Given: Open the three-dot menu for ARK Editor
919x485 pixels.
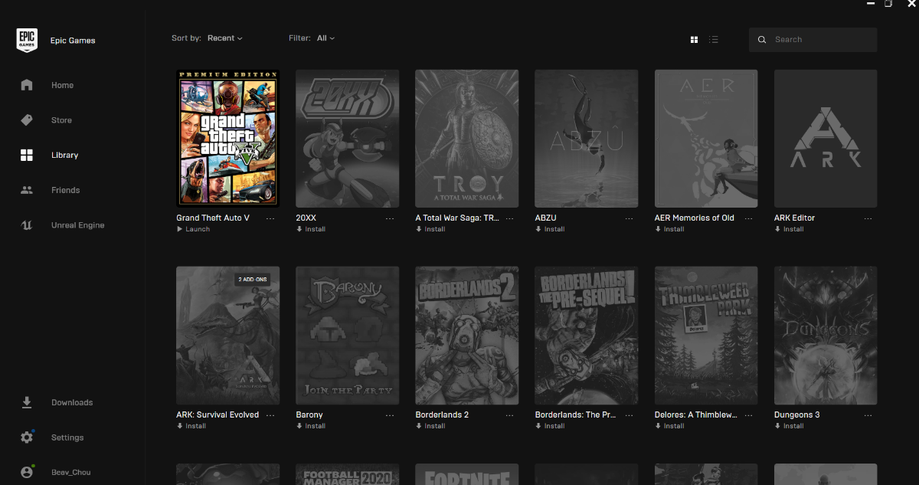Looking at the screenshot, I should point(868,218).
